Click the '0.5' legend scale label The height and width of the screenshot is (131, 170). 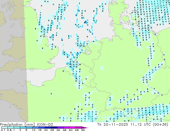9,130
